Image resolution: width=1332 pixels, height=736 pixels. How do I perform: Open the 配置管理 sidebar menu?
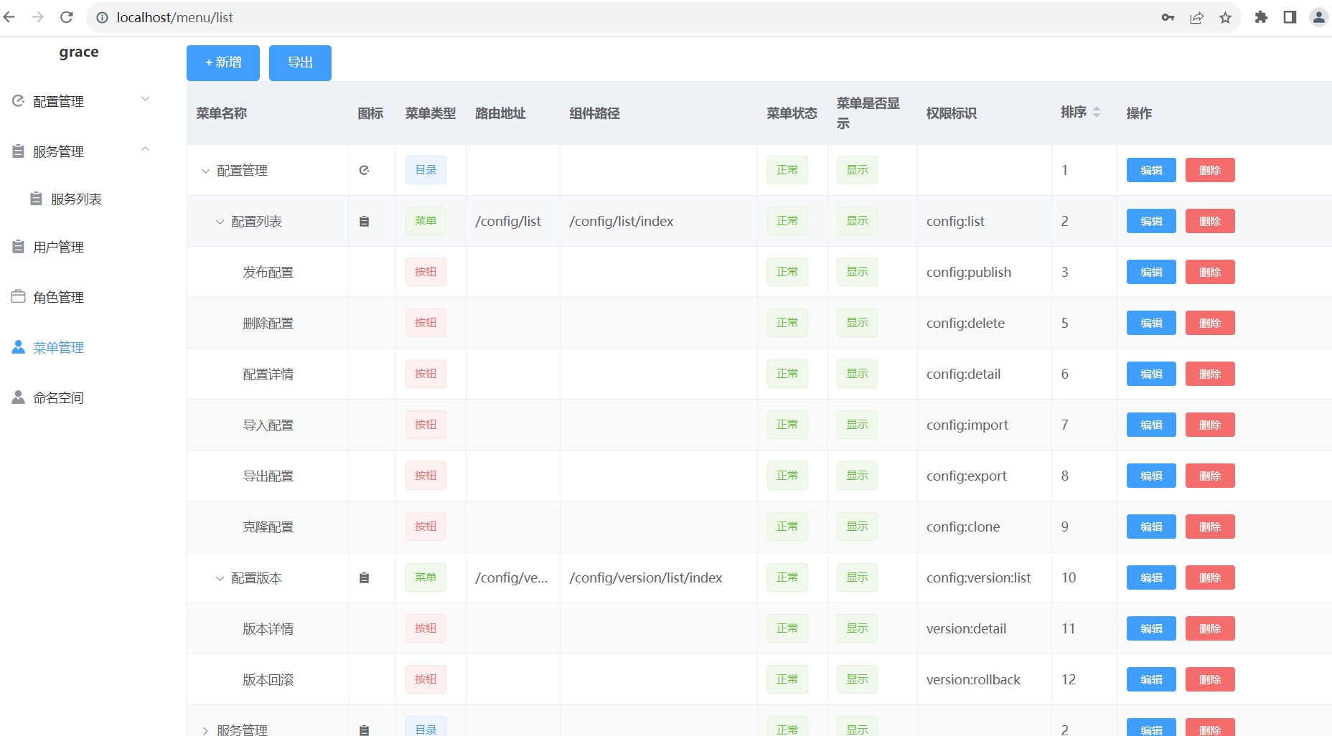coord(58,102)
